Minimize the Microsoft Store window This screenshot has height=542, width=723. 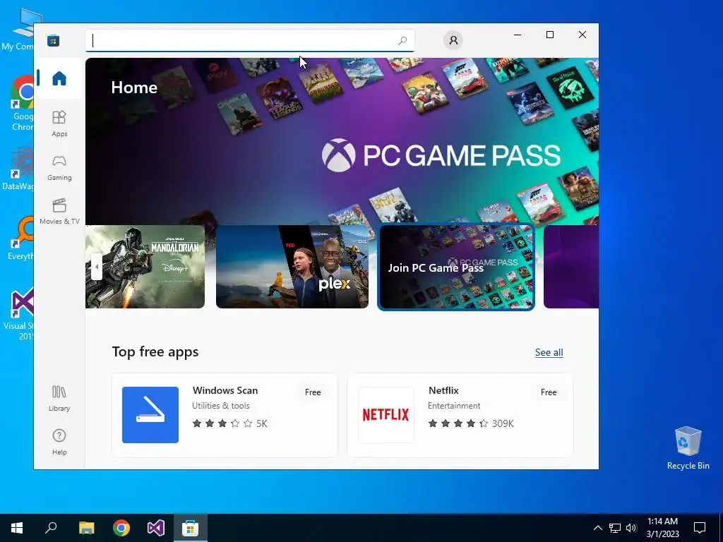click(x=518, y=35)
